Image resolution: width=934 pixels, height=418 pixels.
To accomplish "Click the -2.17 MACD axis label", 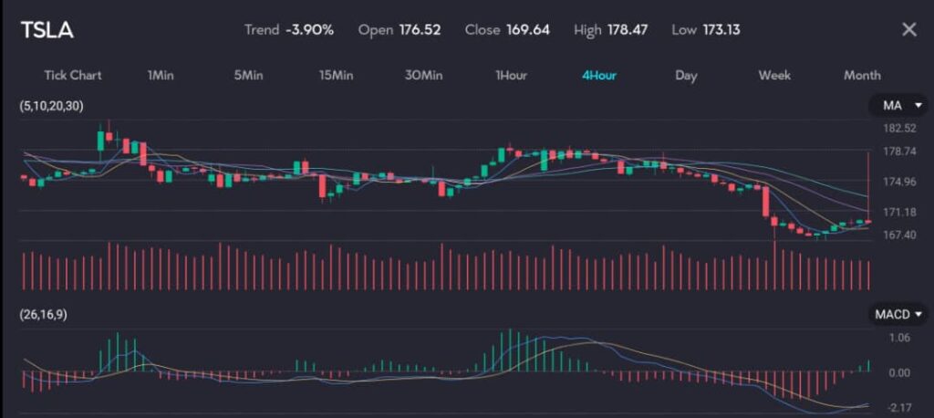I will point(898,407).
